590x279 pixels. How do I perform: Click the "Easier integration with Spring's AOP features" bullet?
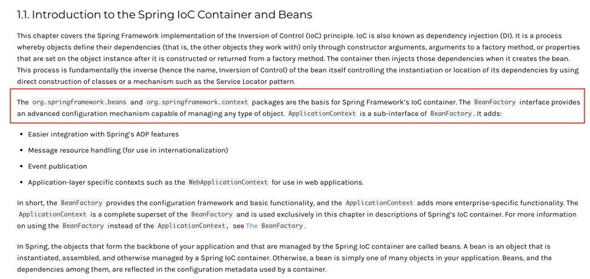click(103, 134)
